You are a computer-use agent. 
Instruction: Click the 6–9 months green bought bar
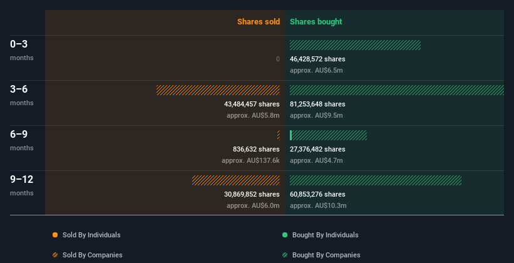tap(328, 135)
